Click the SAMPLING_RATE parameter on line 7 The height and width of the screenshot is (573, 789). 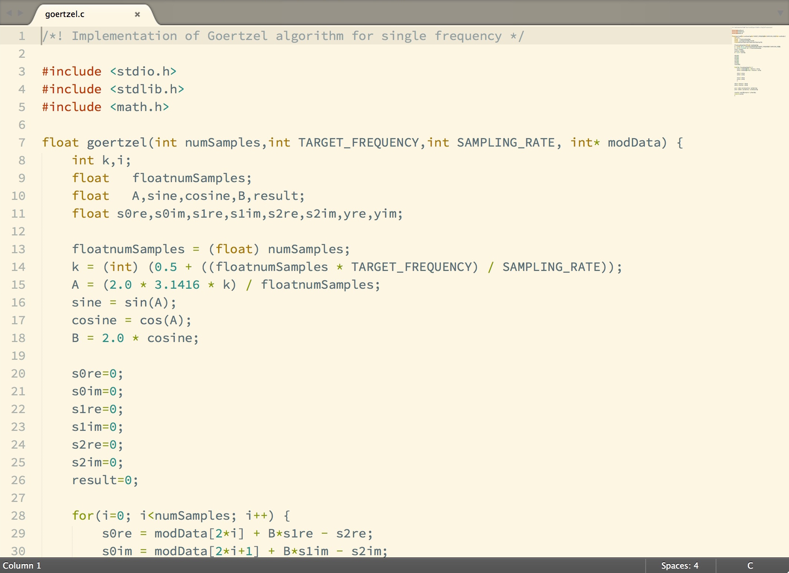[x=506, y=143]
